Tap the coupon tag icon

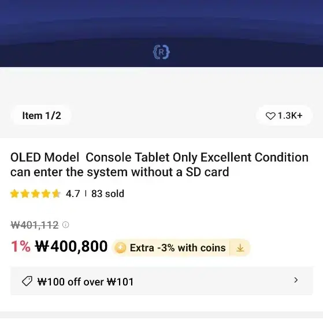(27, 281)
